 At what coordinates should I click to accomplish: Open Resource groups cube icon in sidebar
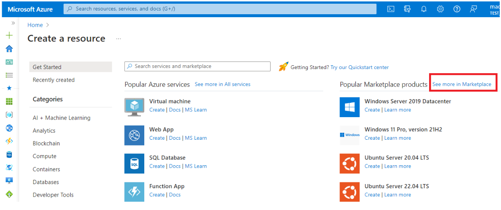click(x=9, y=115)
